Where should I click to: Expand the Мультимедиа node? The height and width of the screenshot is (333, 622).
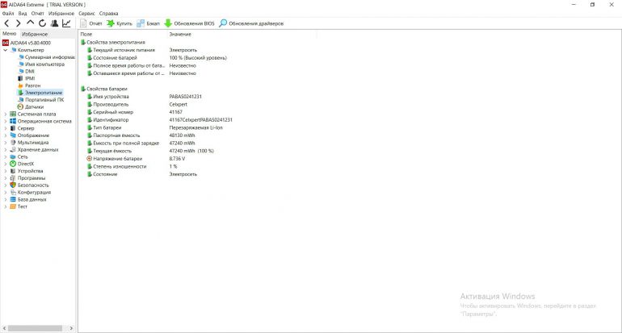[x=5, y=143]
